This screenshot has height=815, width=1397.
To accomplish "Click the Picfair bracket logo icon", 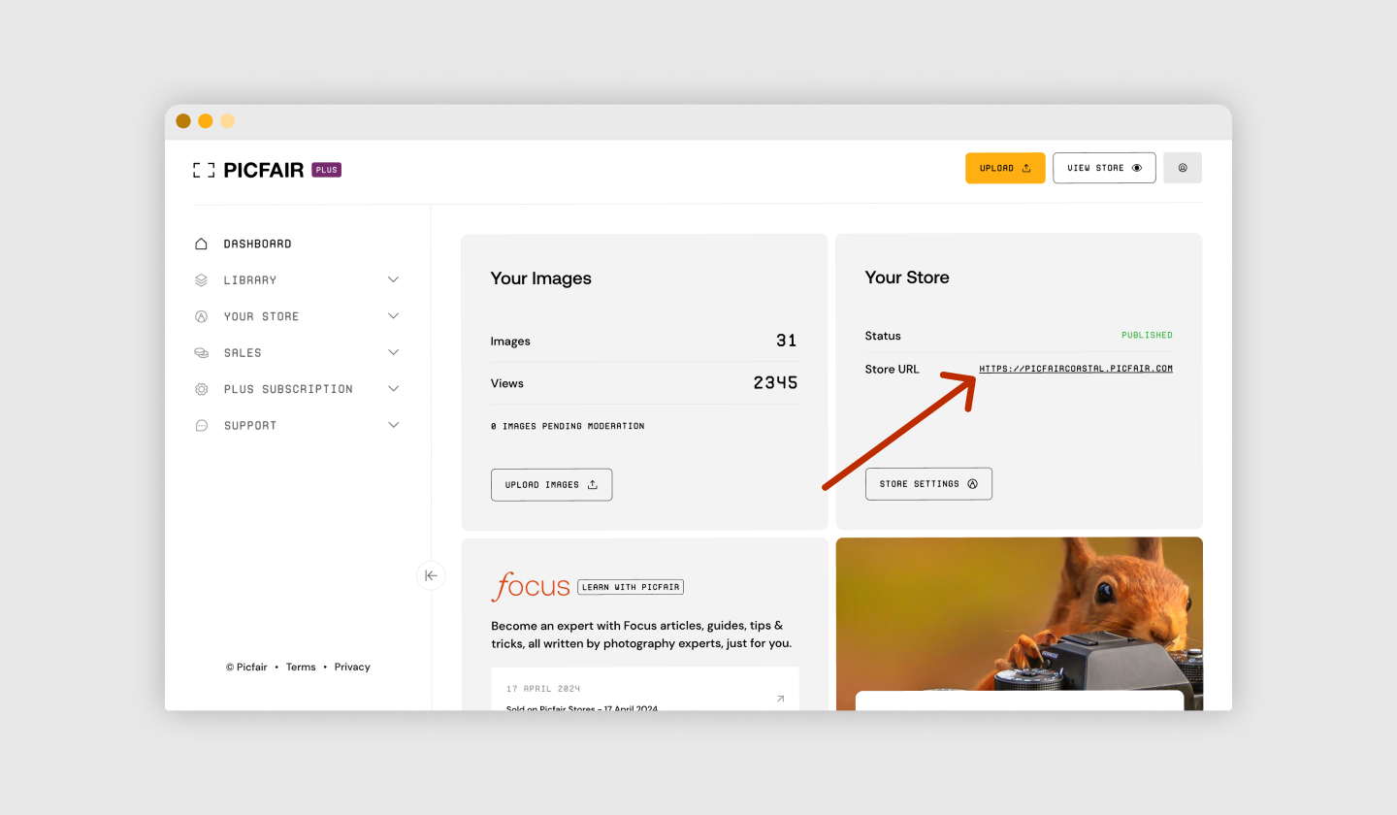I will 204,170.
